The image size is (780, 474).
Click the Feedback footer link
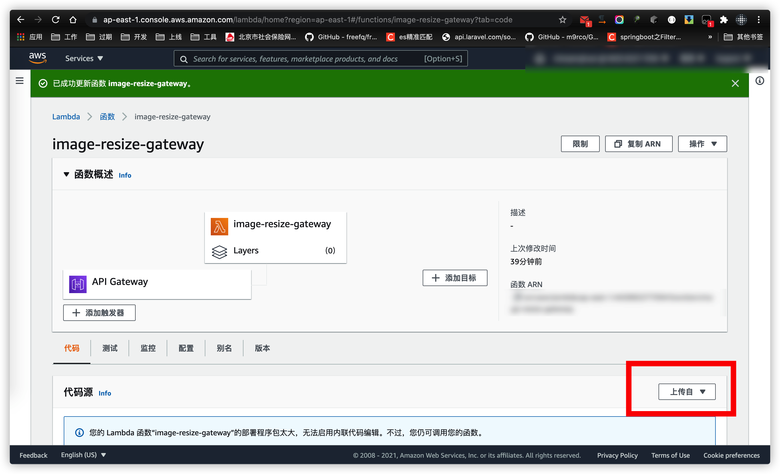coord(33,455)
